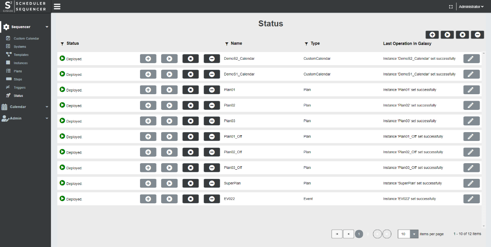Edit EV022 using the pencil icon
The height and width of the screenshot is (247, 491).
click(471, 199)
